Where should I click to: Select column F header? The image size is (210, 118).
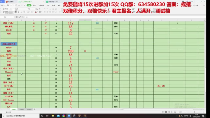tap(71, 20)
